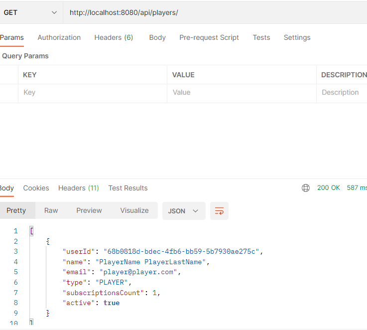Screen dimensions: 367x330
Task: Open the request Headers (6) tab
Action: tap(114, 37)
